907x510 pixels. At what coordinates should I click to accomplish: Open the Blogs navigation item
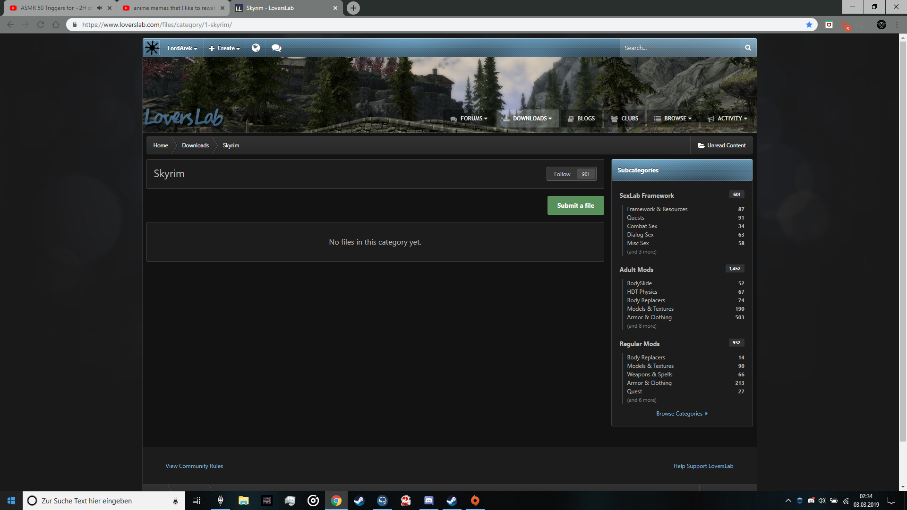point(581,119)
